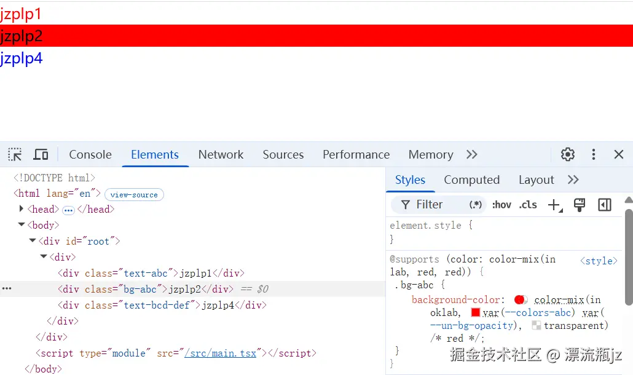Toggle the rendering emulations paintbrush icon
The image size is (633, 375).
coord(580,205)
